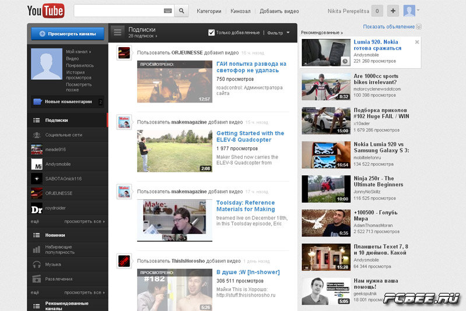Play the quadcopter video thumbnail
The width and height of the screenshot is (466, 311).
click(x=174, y=151)
